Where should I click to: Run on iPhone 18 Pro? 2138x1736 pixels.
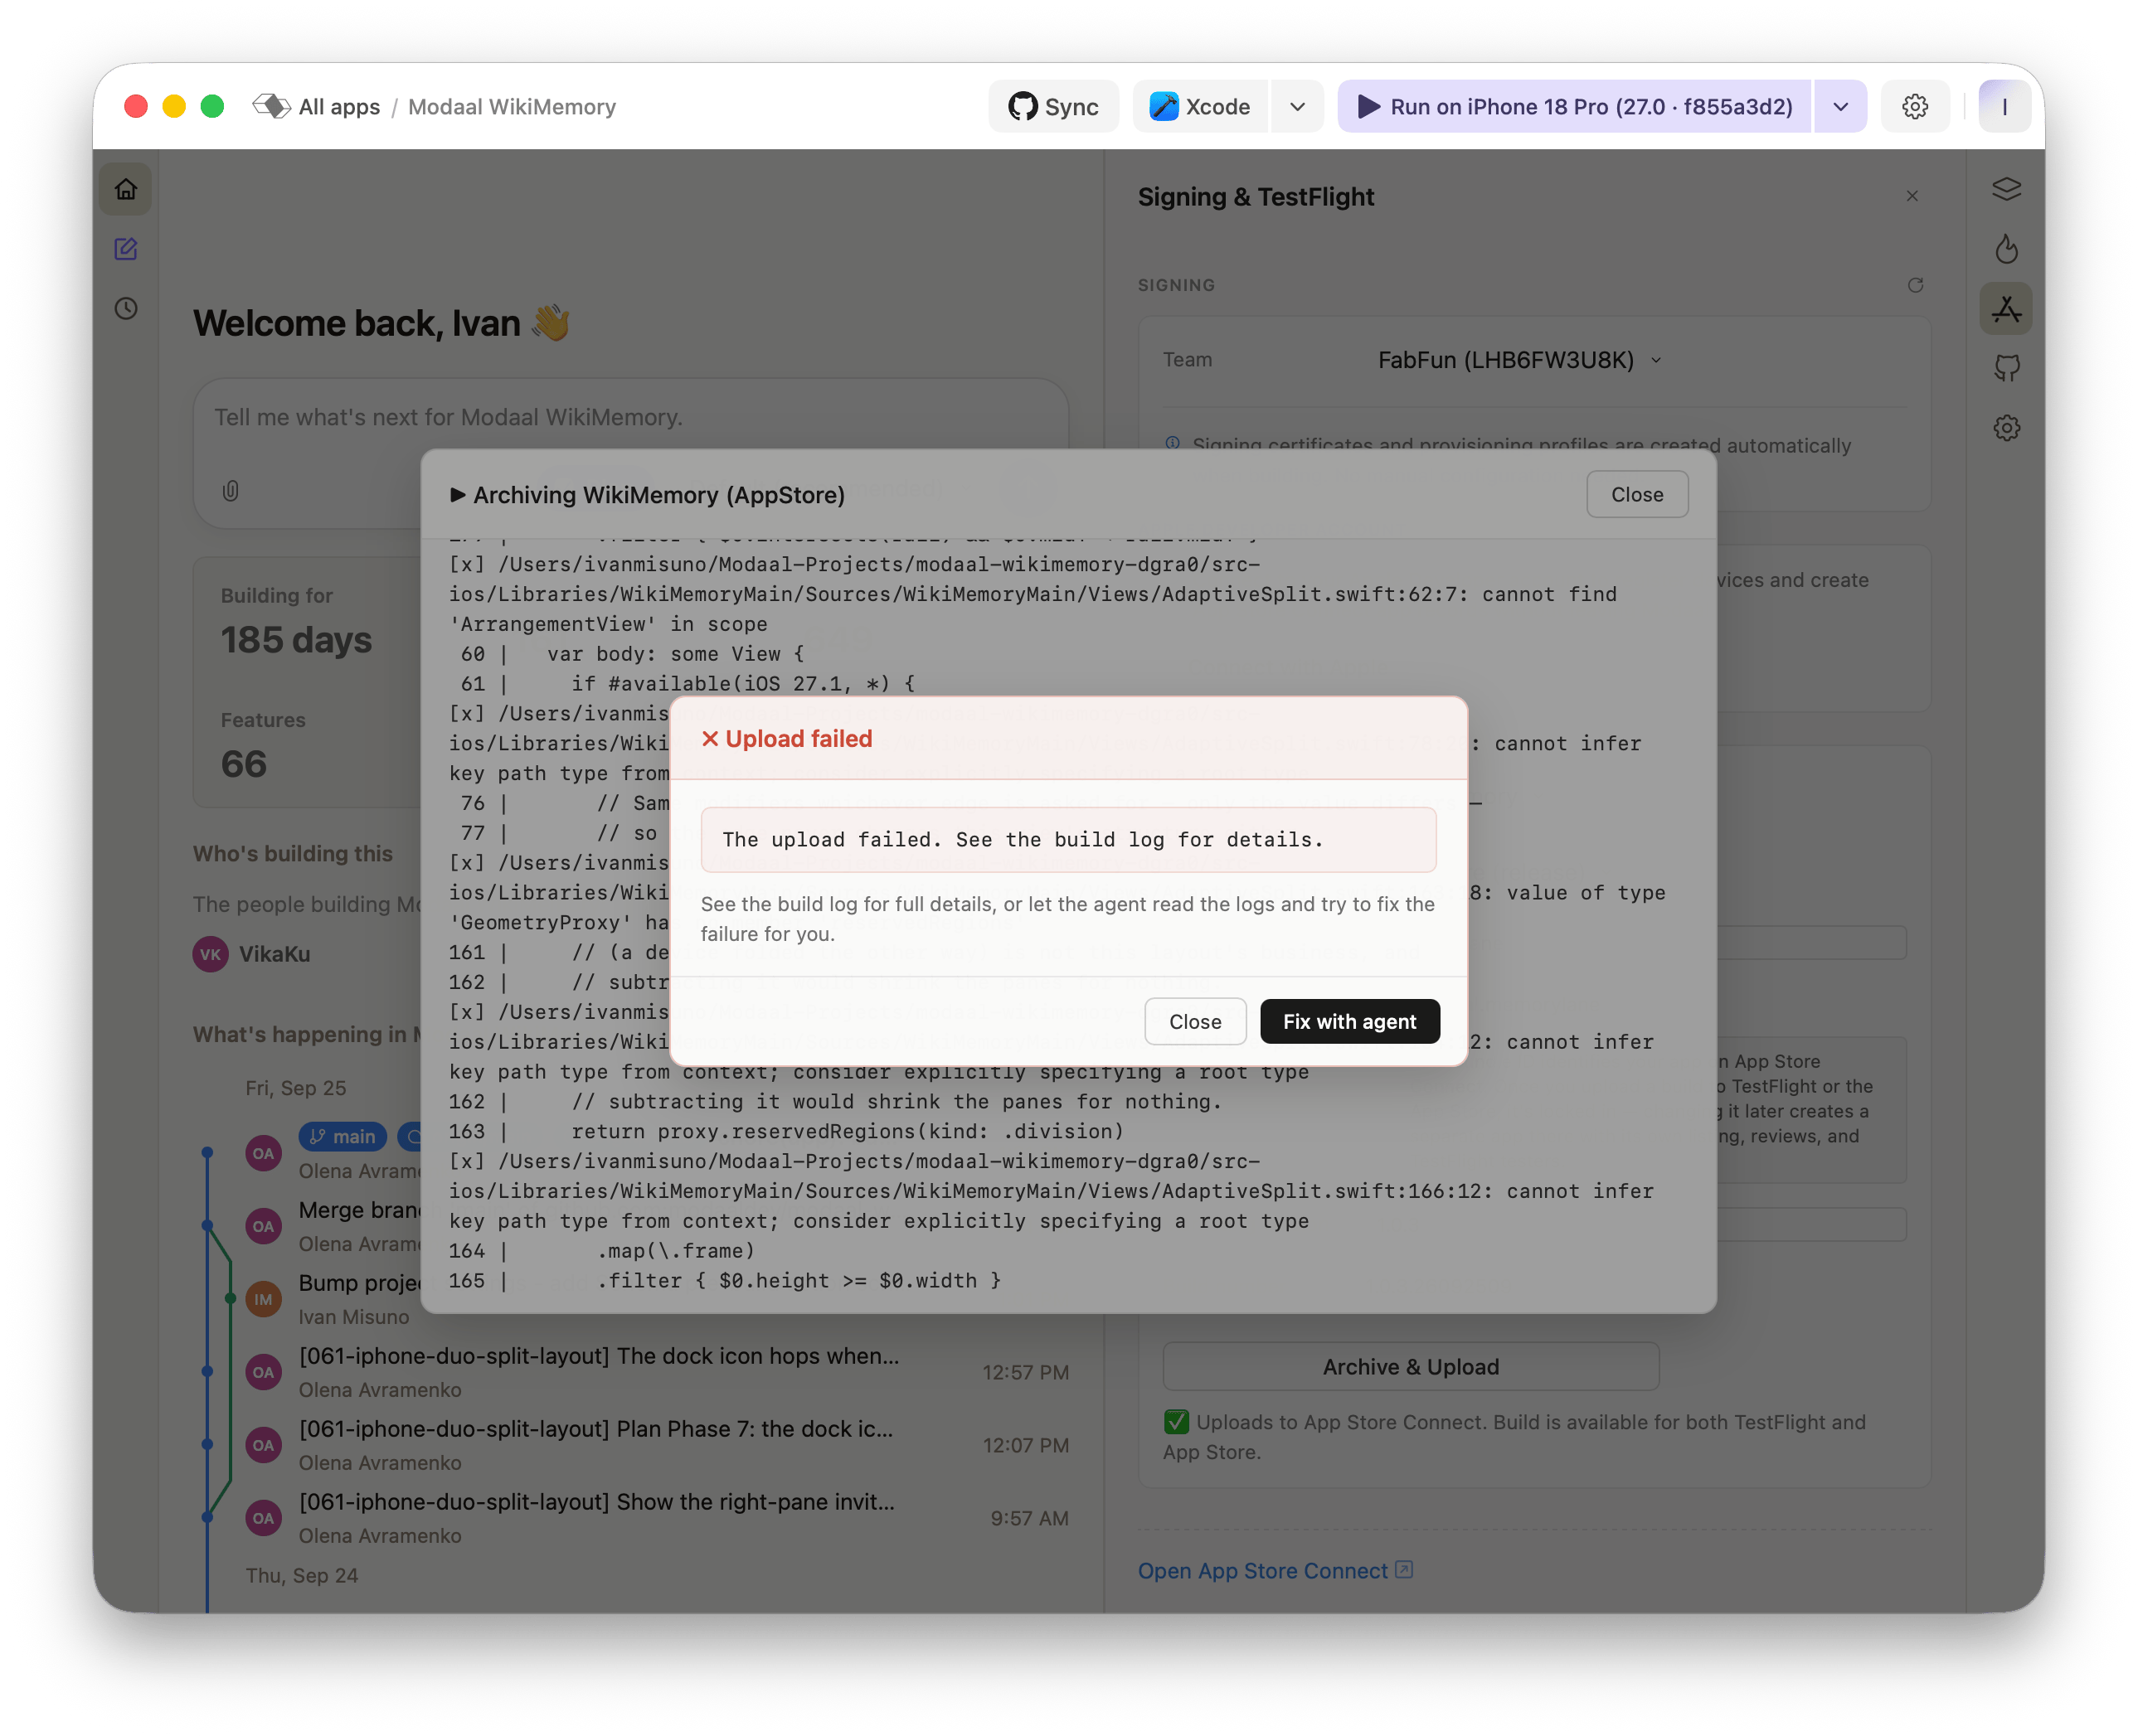[x=1575, y=107]
